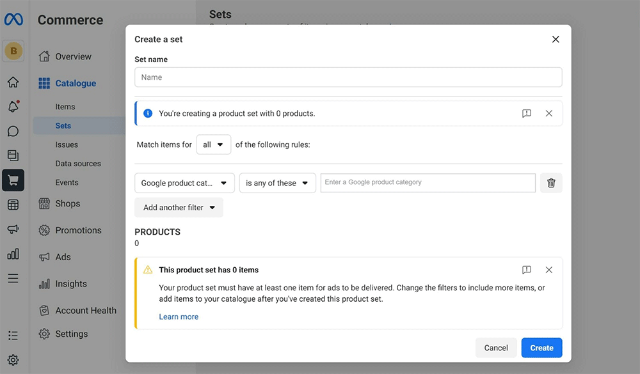This screenshot has width=640, height=374.
Task: Open settings gear at sidebar bottom
Action: click(x=13, y=360)
